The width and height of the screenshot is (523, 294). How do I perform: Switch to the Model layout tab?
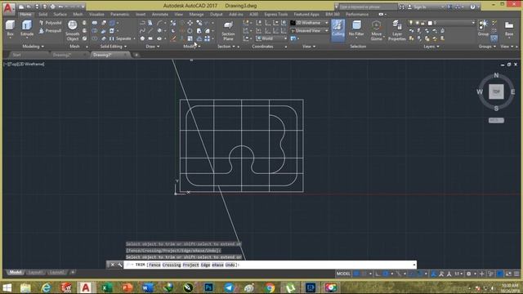(16, 272)
